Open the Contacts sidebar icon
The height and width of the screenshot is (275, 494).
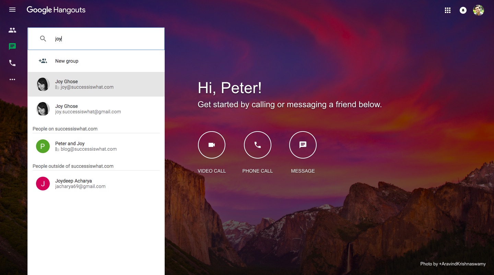[x=12, y=30]
